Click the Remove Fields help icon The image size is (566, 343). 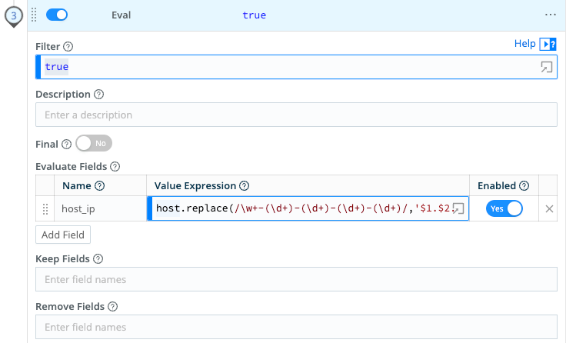[113, 307]
